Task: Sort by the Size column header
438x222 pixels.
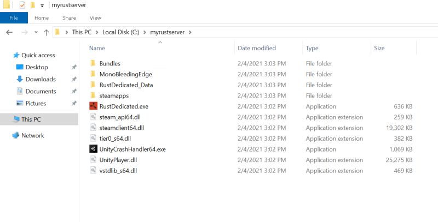Action: pos(379,48)
